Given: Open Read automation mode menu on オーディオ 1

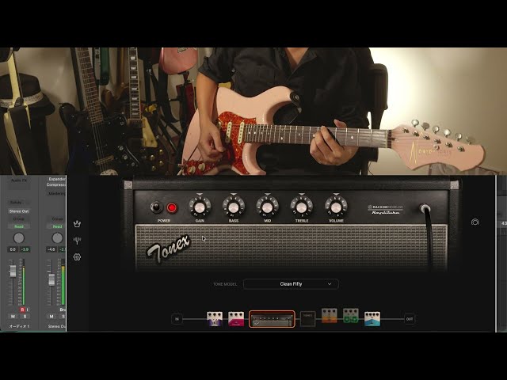Looking at the screenshot, I should tap(19, 226).
